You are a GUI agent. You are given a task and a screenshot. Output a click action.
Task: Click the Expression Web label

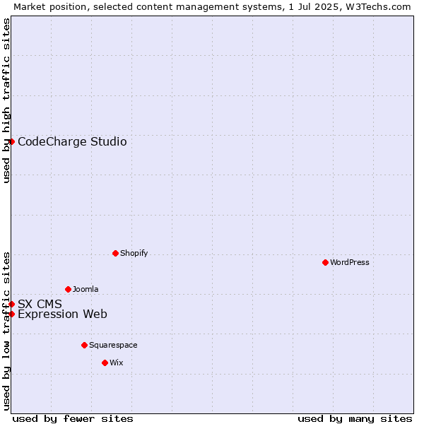pyautogui.click(x=62, y=314)
